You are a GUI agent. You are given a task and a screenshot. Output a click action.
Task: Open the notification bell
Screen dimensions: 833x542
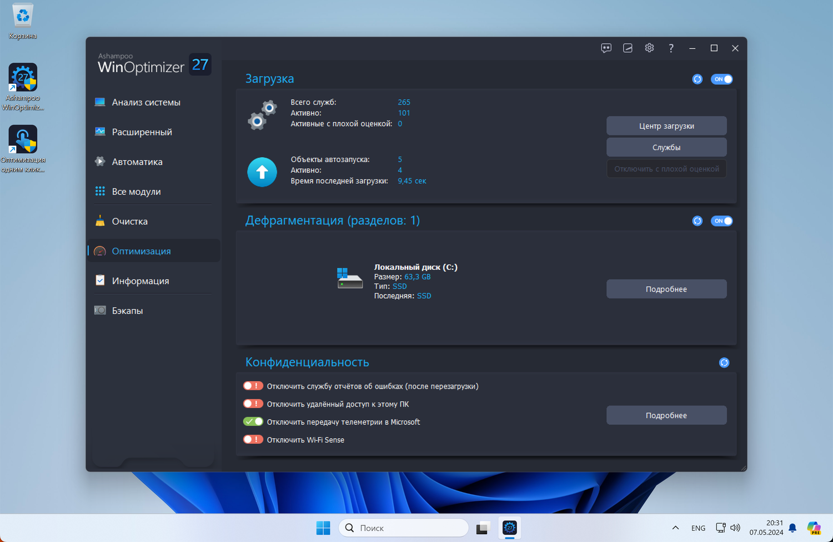point(792,528)
